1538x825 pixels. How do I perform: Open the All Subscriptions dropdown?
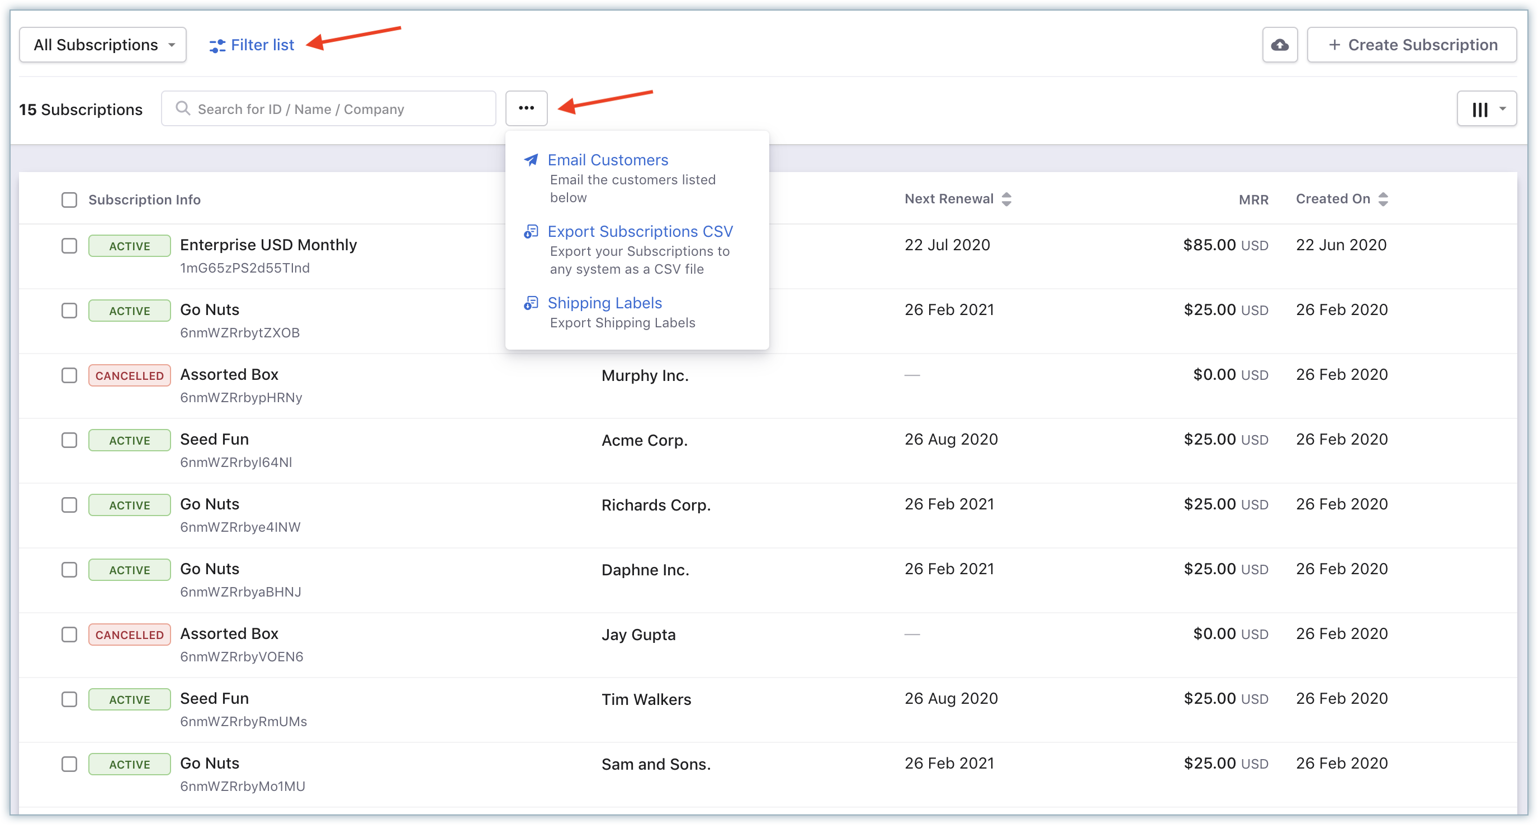[103, 45]
